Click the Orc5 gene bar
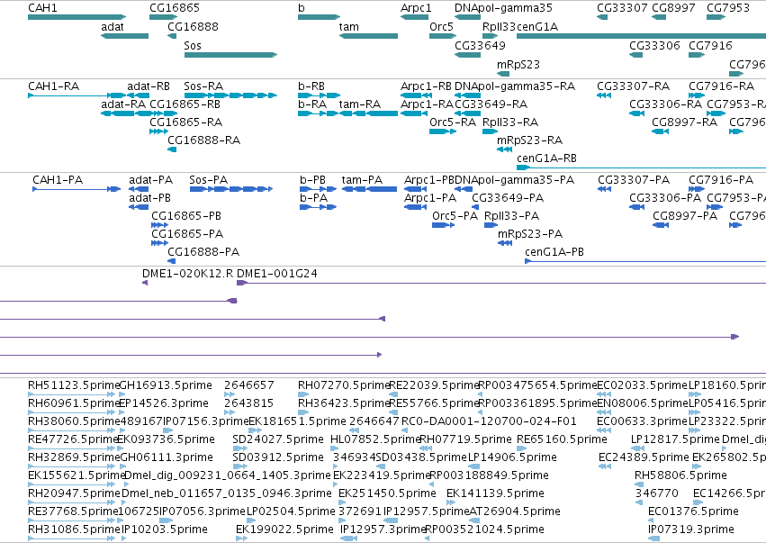766x543 pixels. coord(443,36)
